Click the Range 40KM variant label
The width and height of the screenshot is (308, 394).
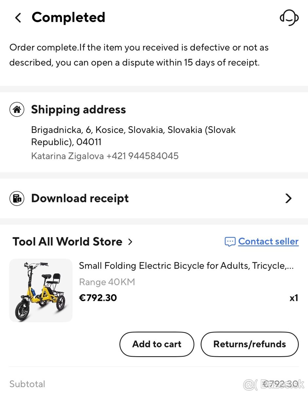[107, 282]
